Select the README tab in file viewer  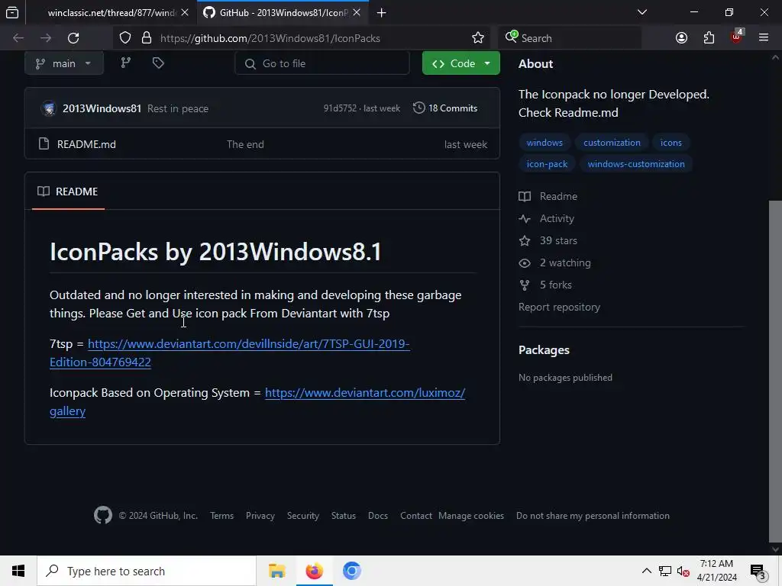tap(68, 192)
